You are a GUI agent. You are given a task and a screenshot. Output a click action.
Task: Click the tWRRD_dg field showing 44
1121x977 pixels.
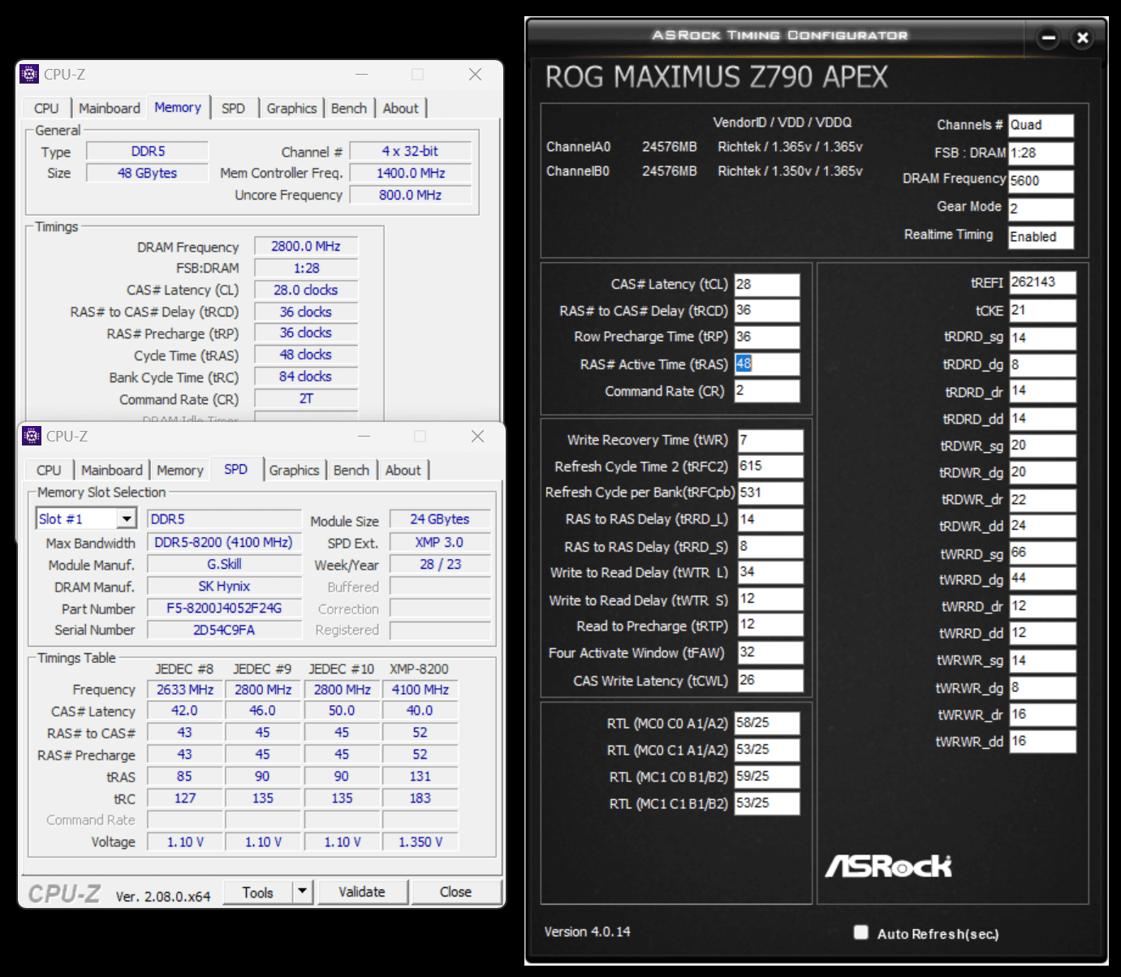click(x=1042, y=579)
